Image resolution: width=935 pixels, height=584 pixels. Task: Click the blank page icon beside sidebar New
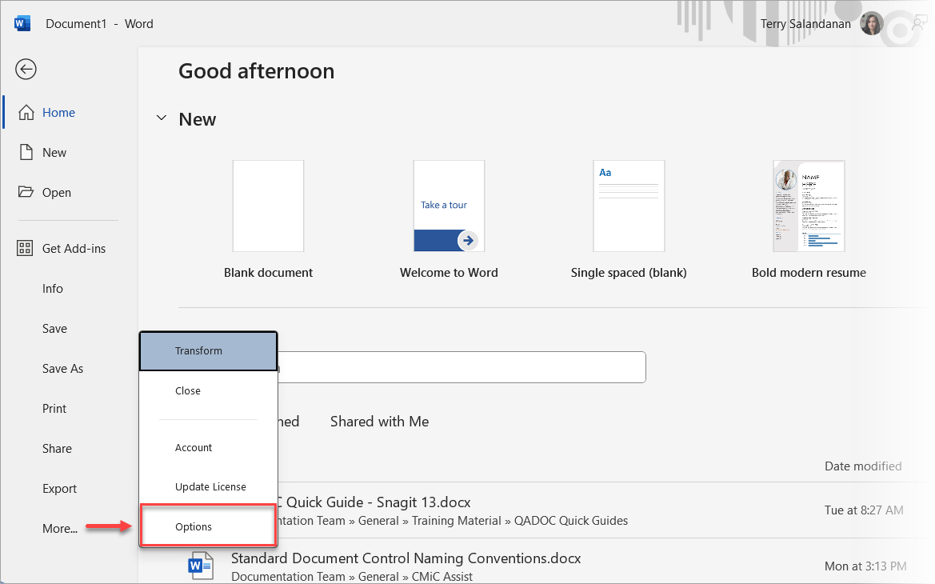coord(26,152)
